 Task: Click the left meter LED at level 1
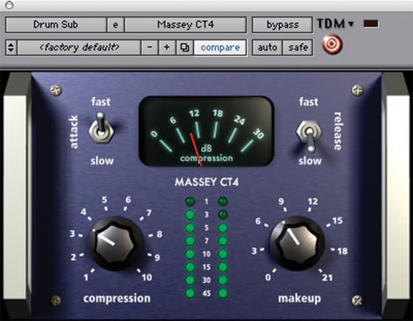[190, 202]
